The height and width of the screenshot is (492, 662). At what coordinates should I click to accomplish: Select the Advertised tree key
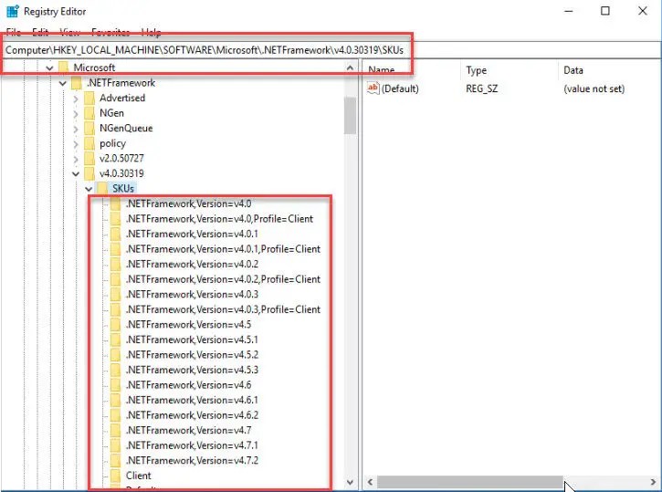click(x=122, y=98)
